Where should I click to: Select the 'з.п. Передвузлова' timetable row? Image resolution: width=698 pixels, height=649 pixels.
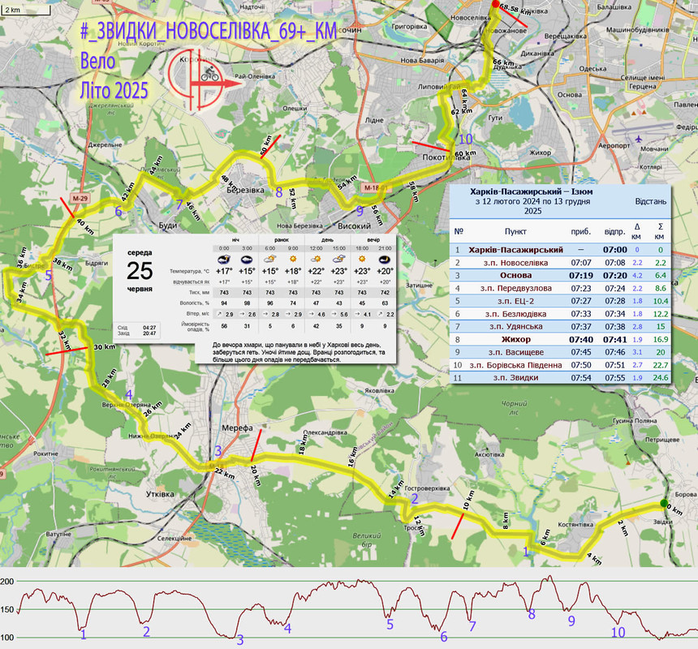560,288
